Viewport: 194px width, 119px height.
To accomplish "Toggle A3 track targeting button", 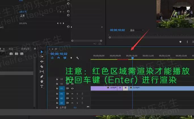I will 62,103.
